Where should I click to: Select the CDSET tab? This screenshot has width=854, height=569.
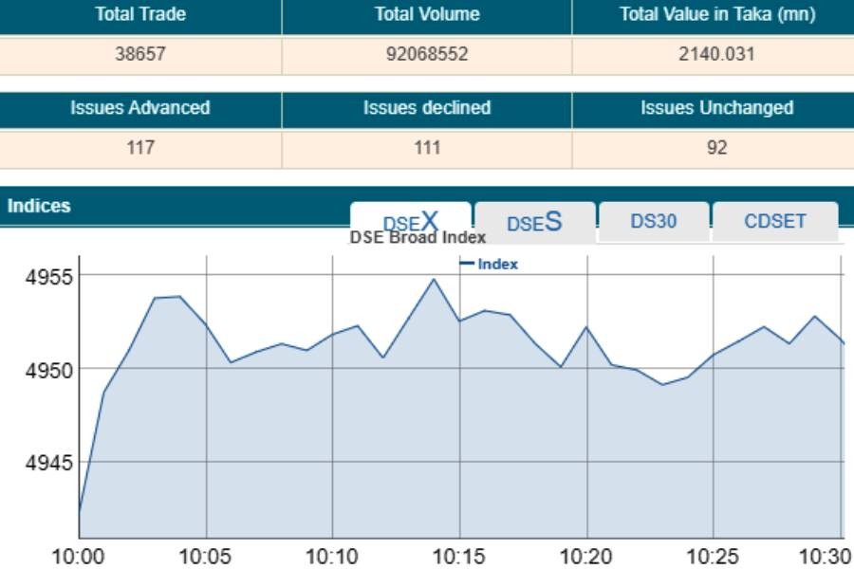[x=773, y=219]
